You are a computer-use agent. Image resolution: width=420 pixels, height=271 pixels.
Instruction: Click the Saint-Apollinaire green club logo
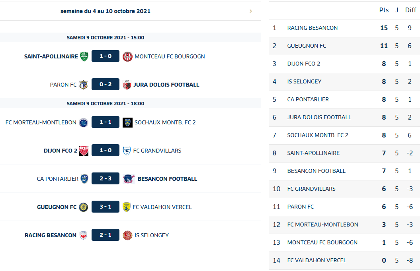84,56
